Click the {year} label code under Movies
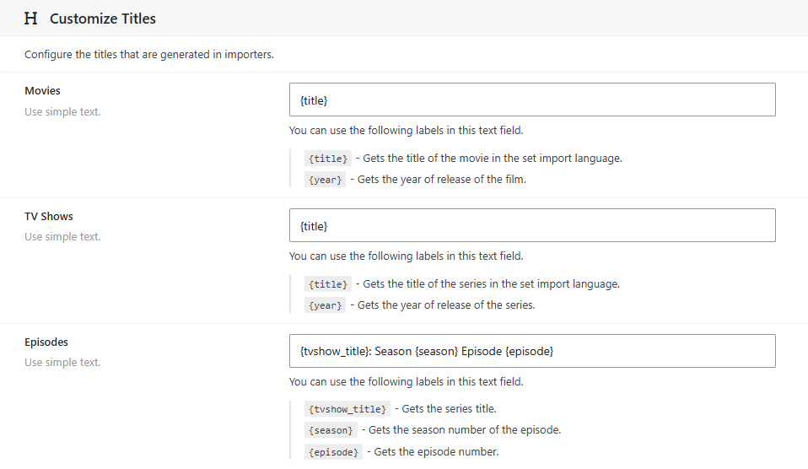The image size is (808, 469). pyautogui.click(x=326, y=180)
